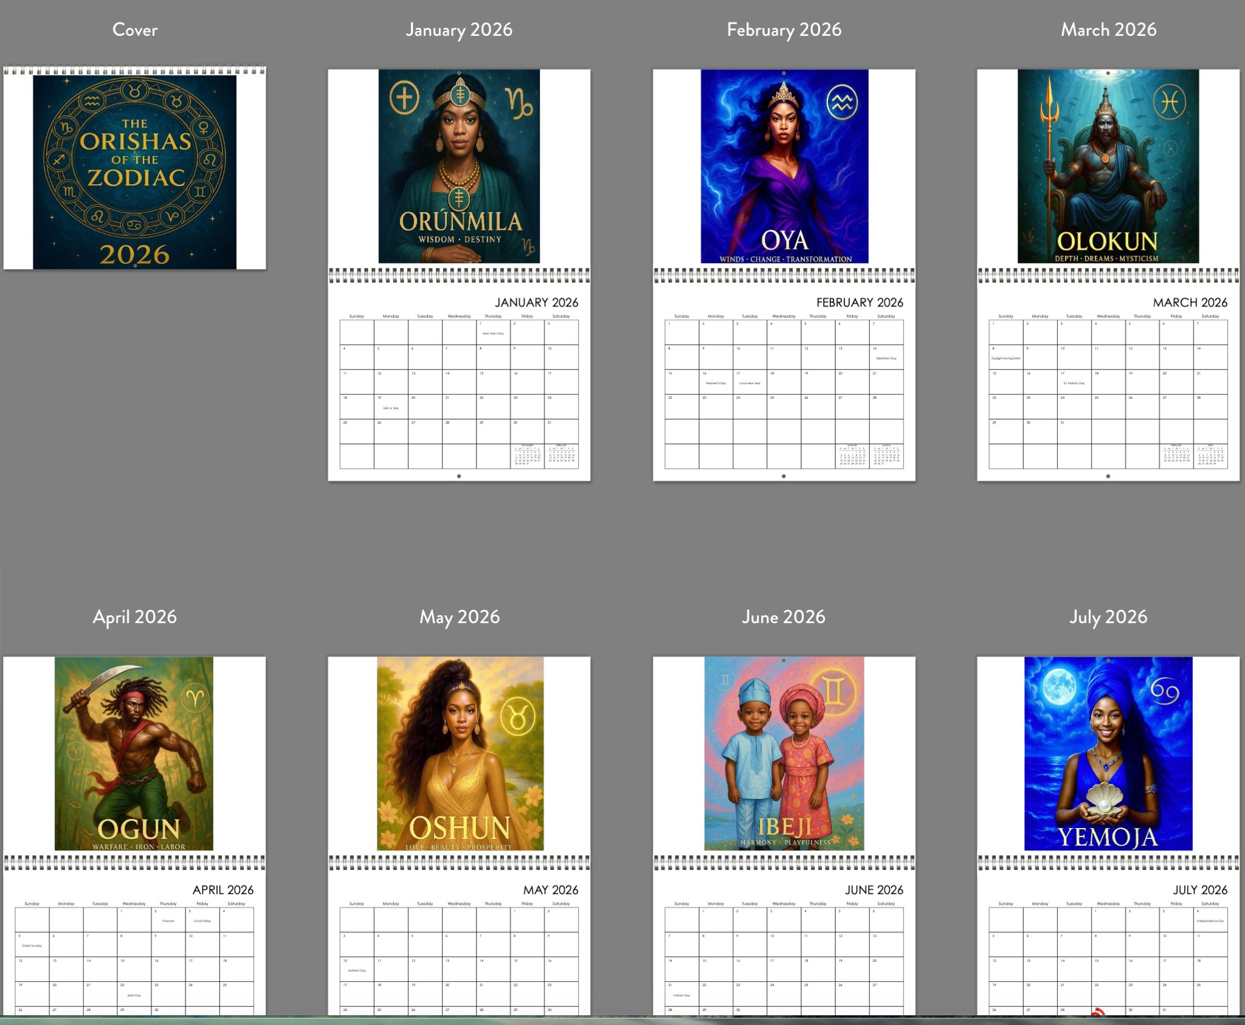The image size is (1245, 1025).
Task: Select St. Patrick's Day in the March grid
Action: click(x=1074, y=383)
